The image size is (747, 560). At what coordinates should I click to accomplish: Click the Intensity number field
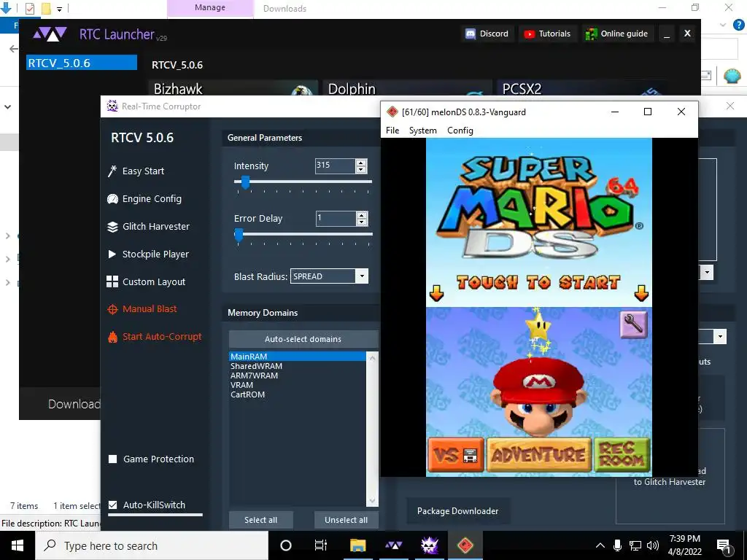pos(336,166)
